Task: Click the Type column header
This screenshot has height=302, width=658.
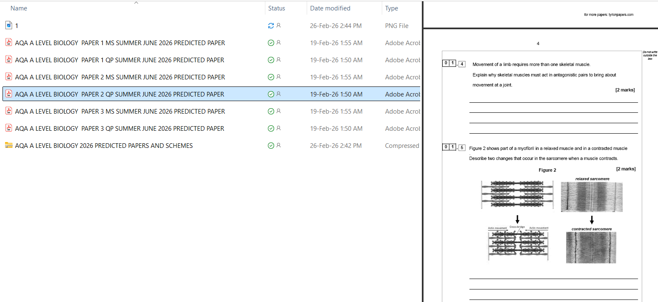Action: point(391,8)
